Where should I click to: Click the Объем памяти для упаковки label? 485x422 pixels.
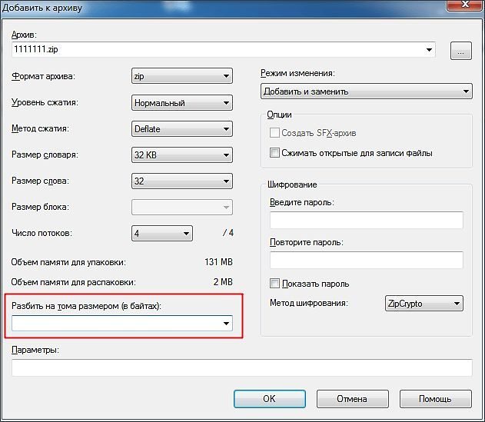pos(68,262)
